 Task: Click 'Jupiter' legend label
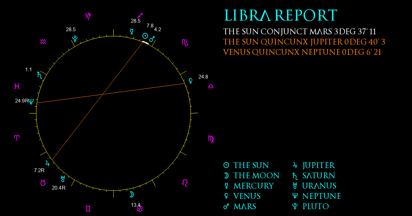(319, 165)
